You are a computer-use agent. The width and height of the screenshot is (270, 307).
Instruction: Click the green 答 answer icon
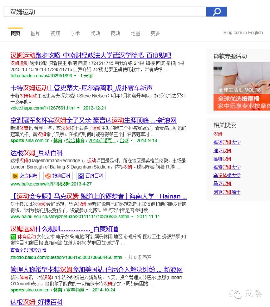point(13,237)
